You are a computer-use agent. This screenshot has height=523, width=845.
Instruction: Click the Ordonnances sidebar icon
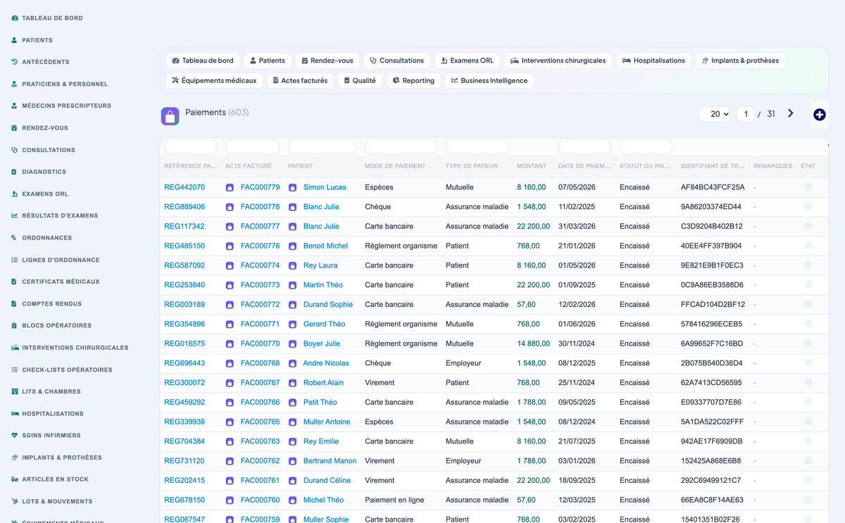(14, 238)
